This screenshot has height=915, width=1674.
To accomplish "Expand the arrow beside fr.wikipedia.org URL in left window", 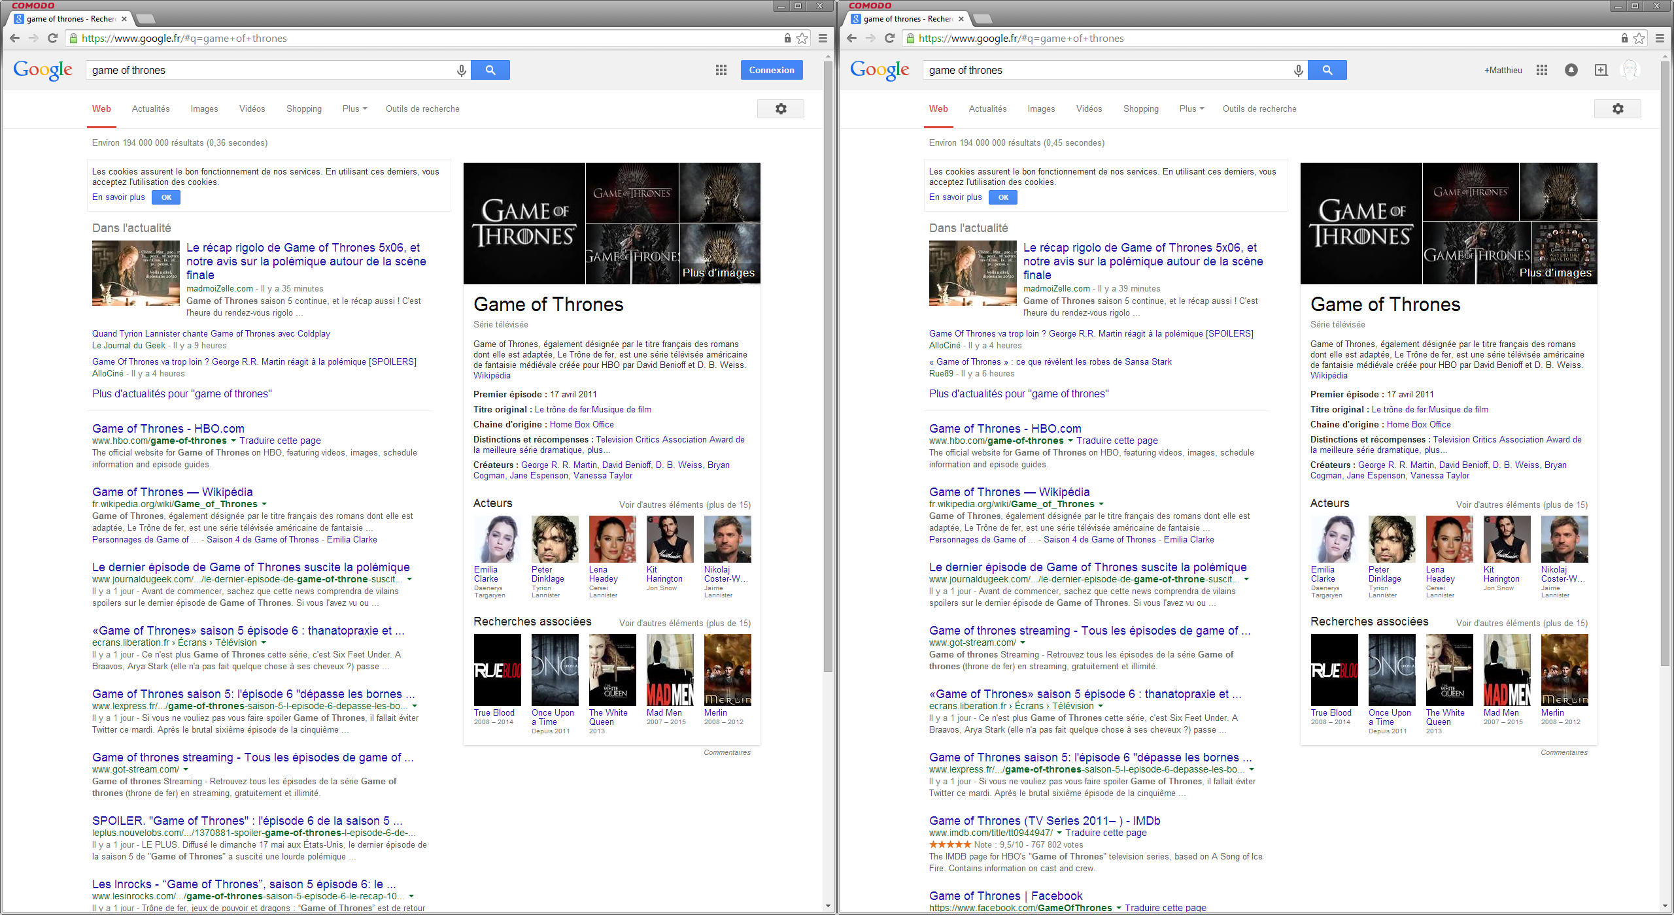I will click(264, 504).
